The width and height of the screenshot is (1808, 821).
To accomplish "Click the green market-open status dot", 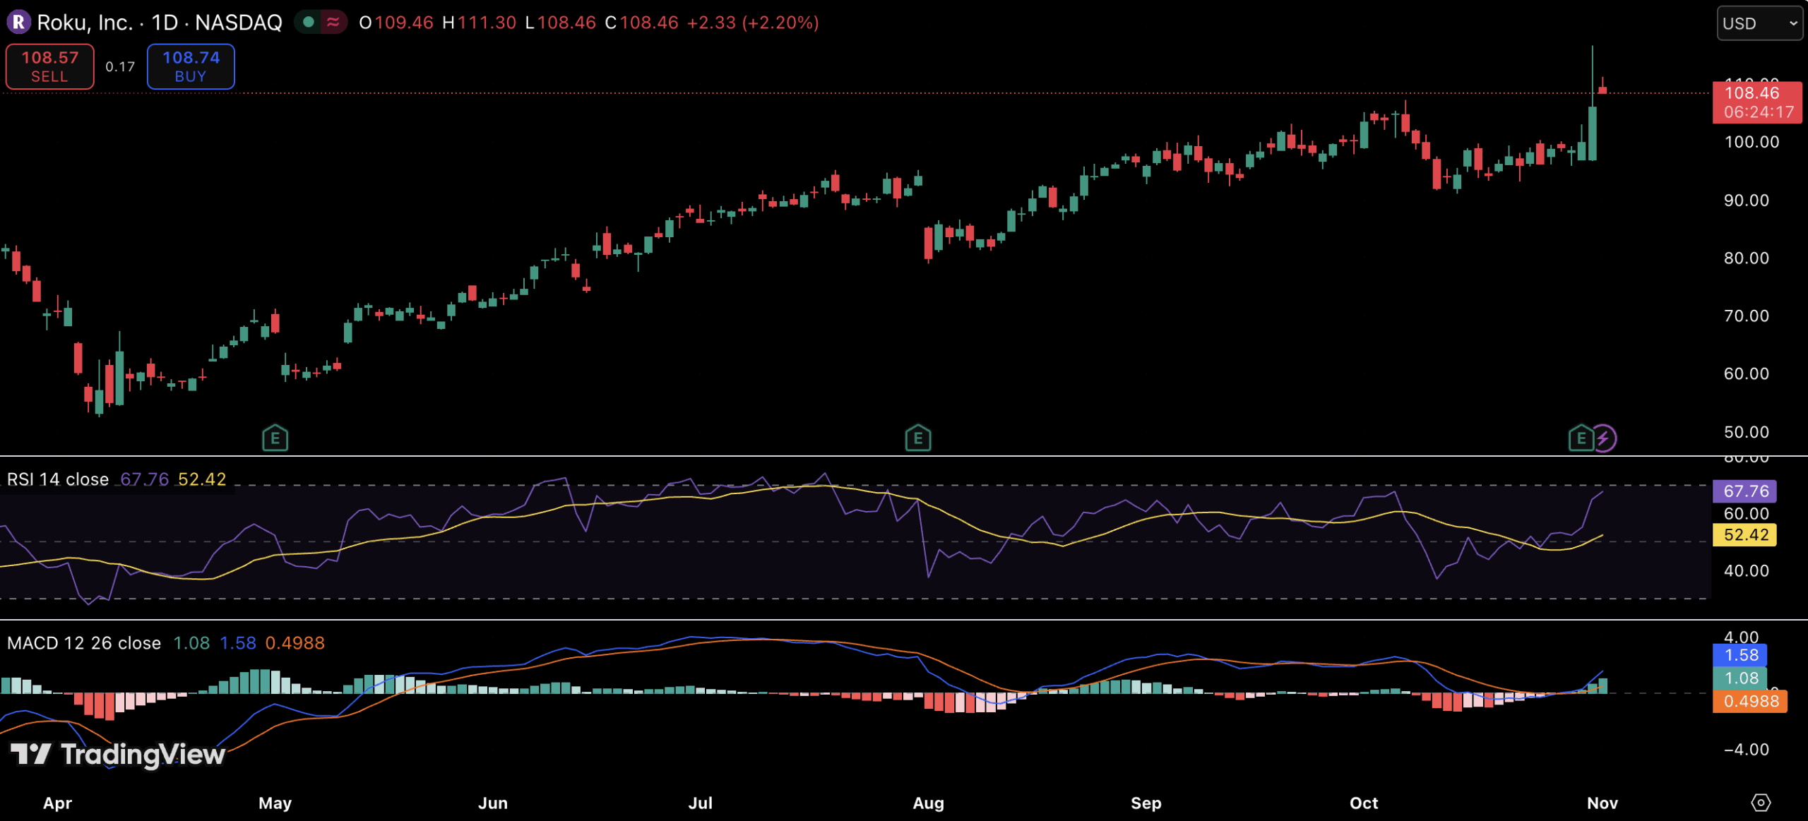I will tap(308, 23).
